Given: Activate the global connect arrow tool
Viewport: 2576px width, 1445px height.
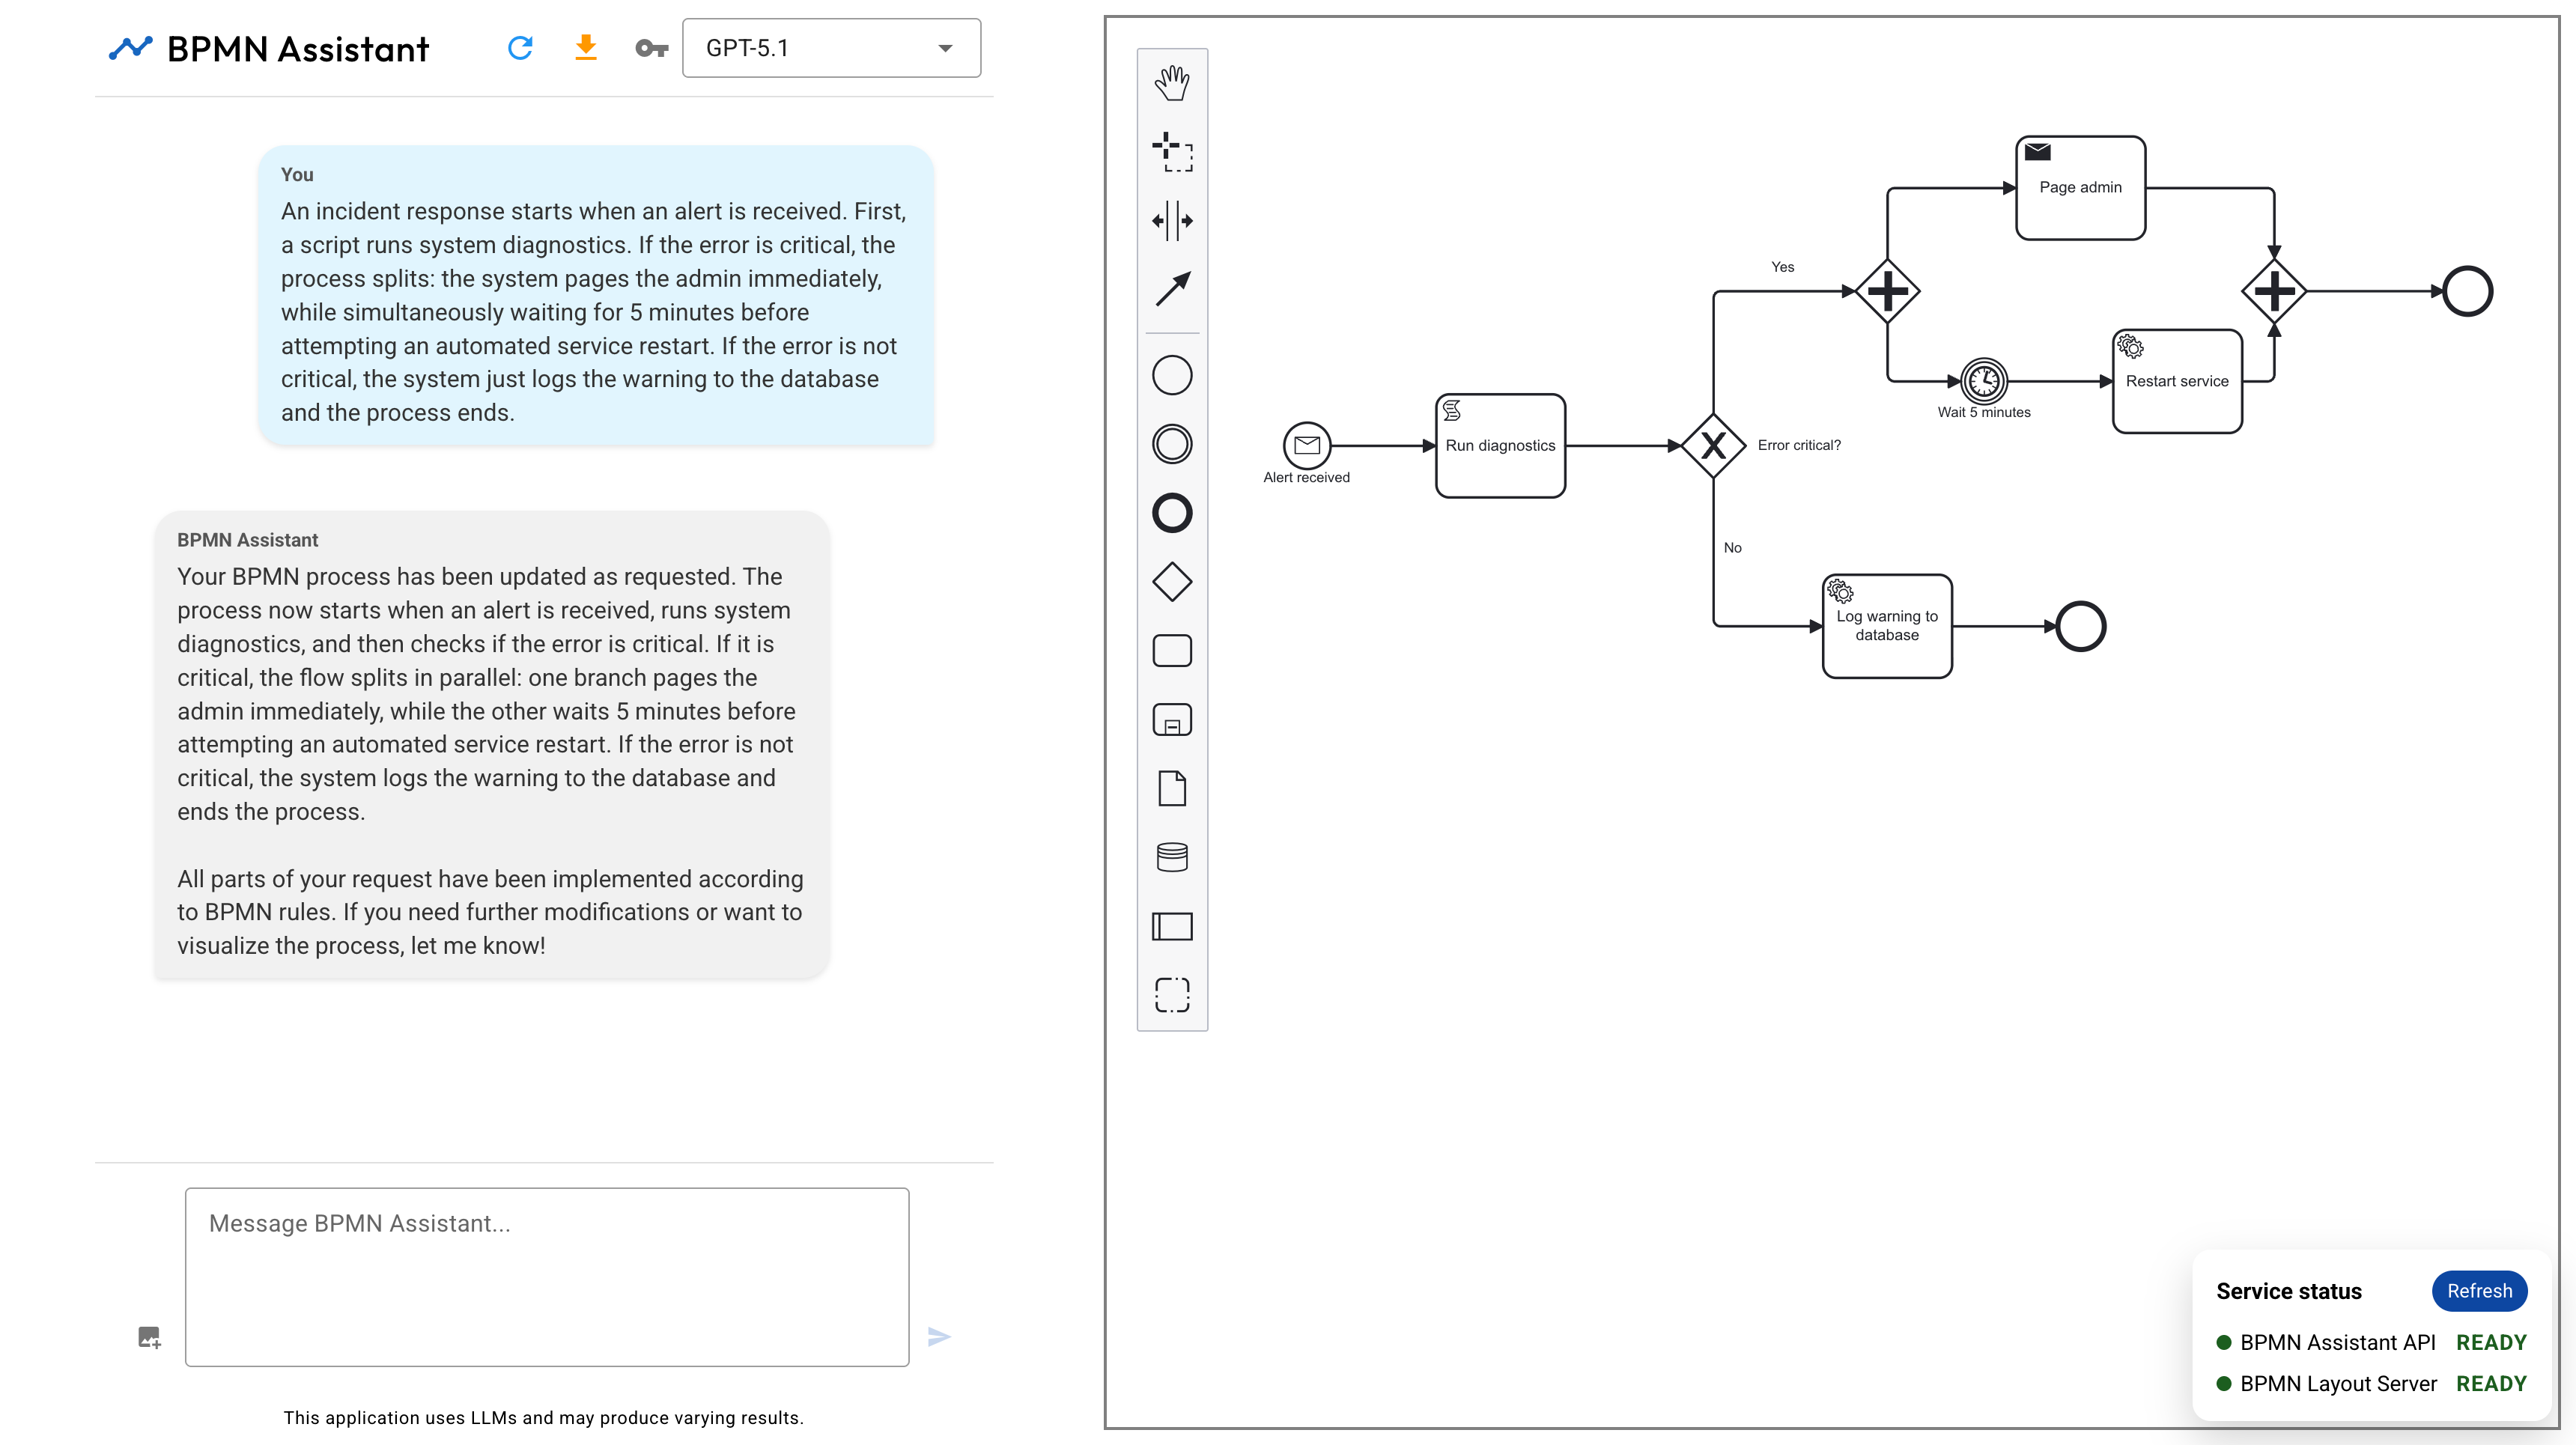Looking at the screenshot, I should tap(1172, 289).
